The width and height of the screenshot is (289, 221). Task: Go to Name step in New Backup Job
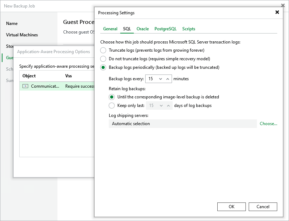coord(12,24)
